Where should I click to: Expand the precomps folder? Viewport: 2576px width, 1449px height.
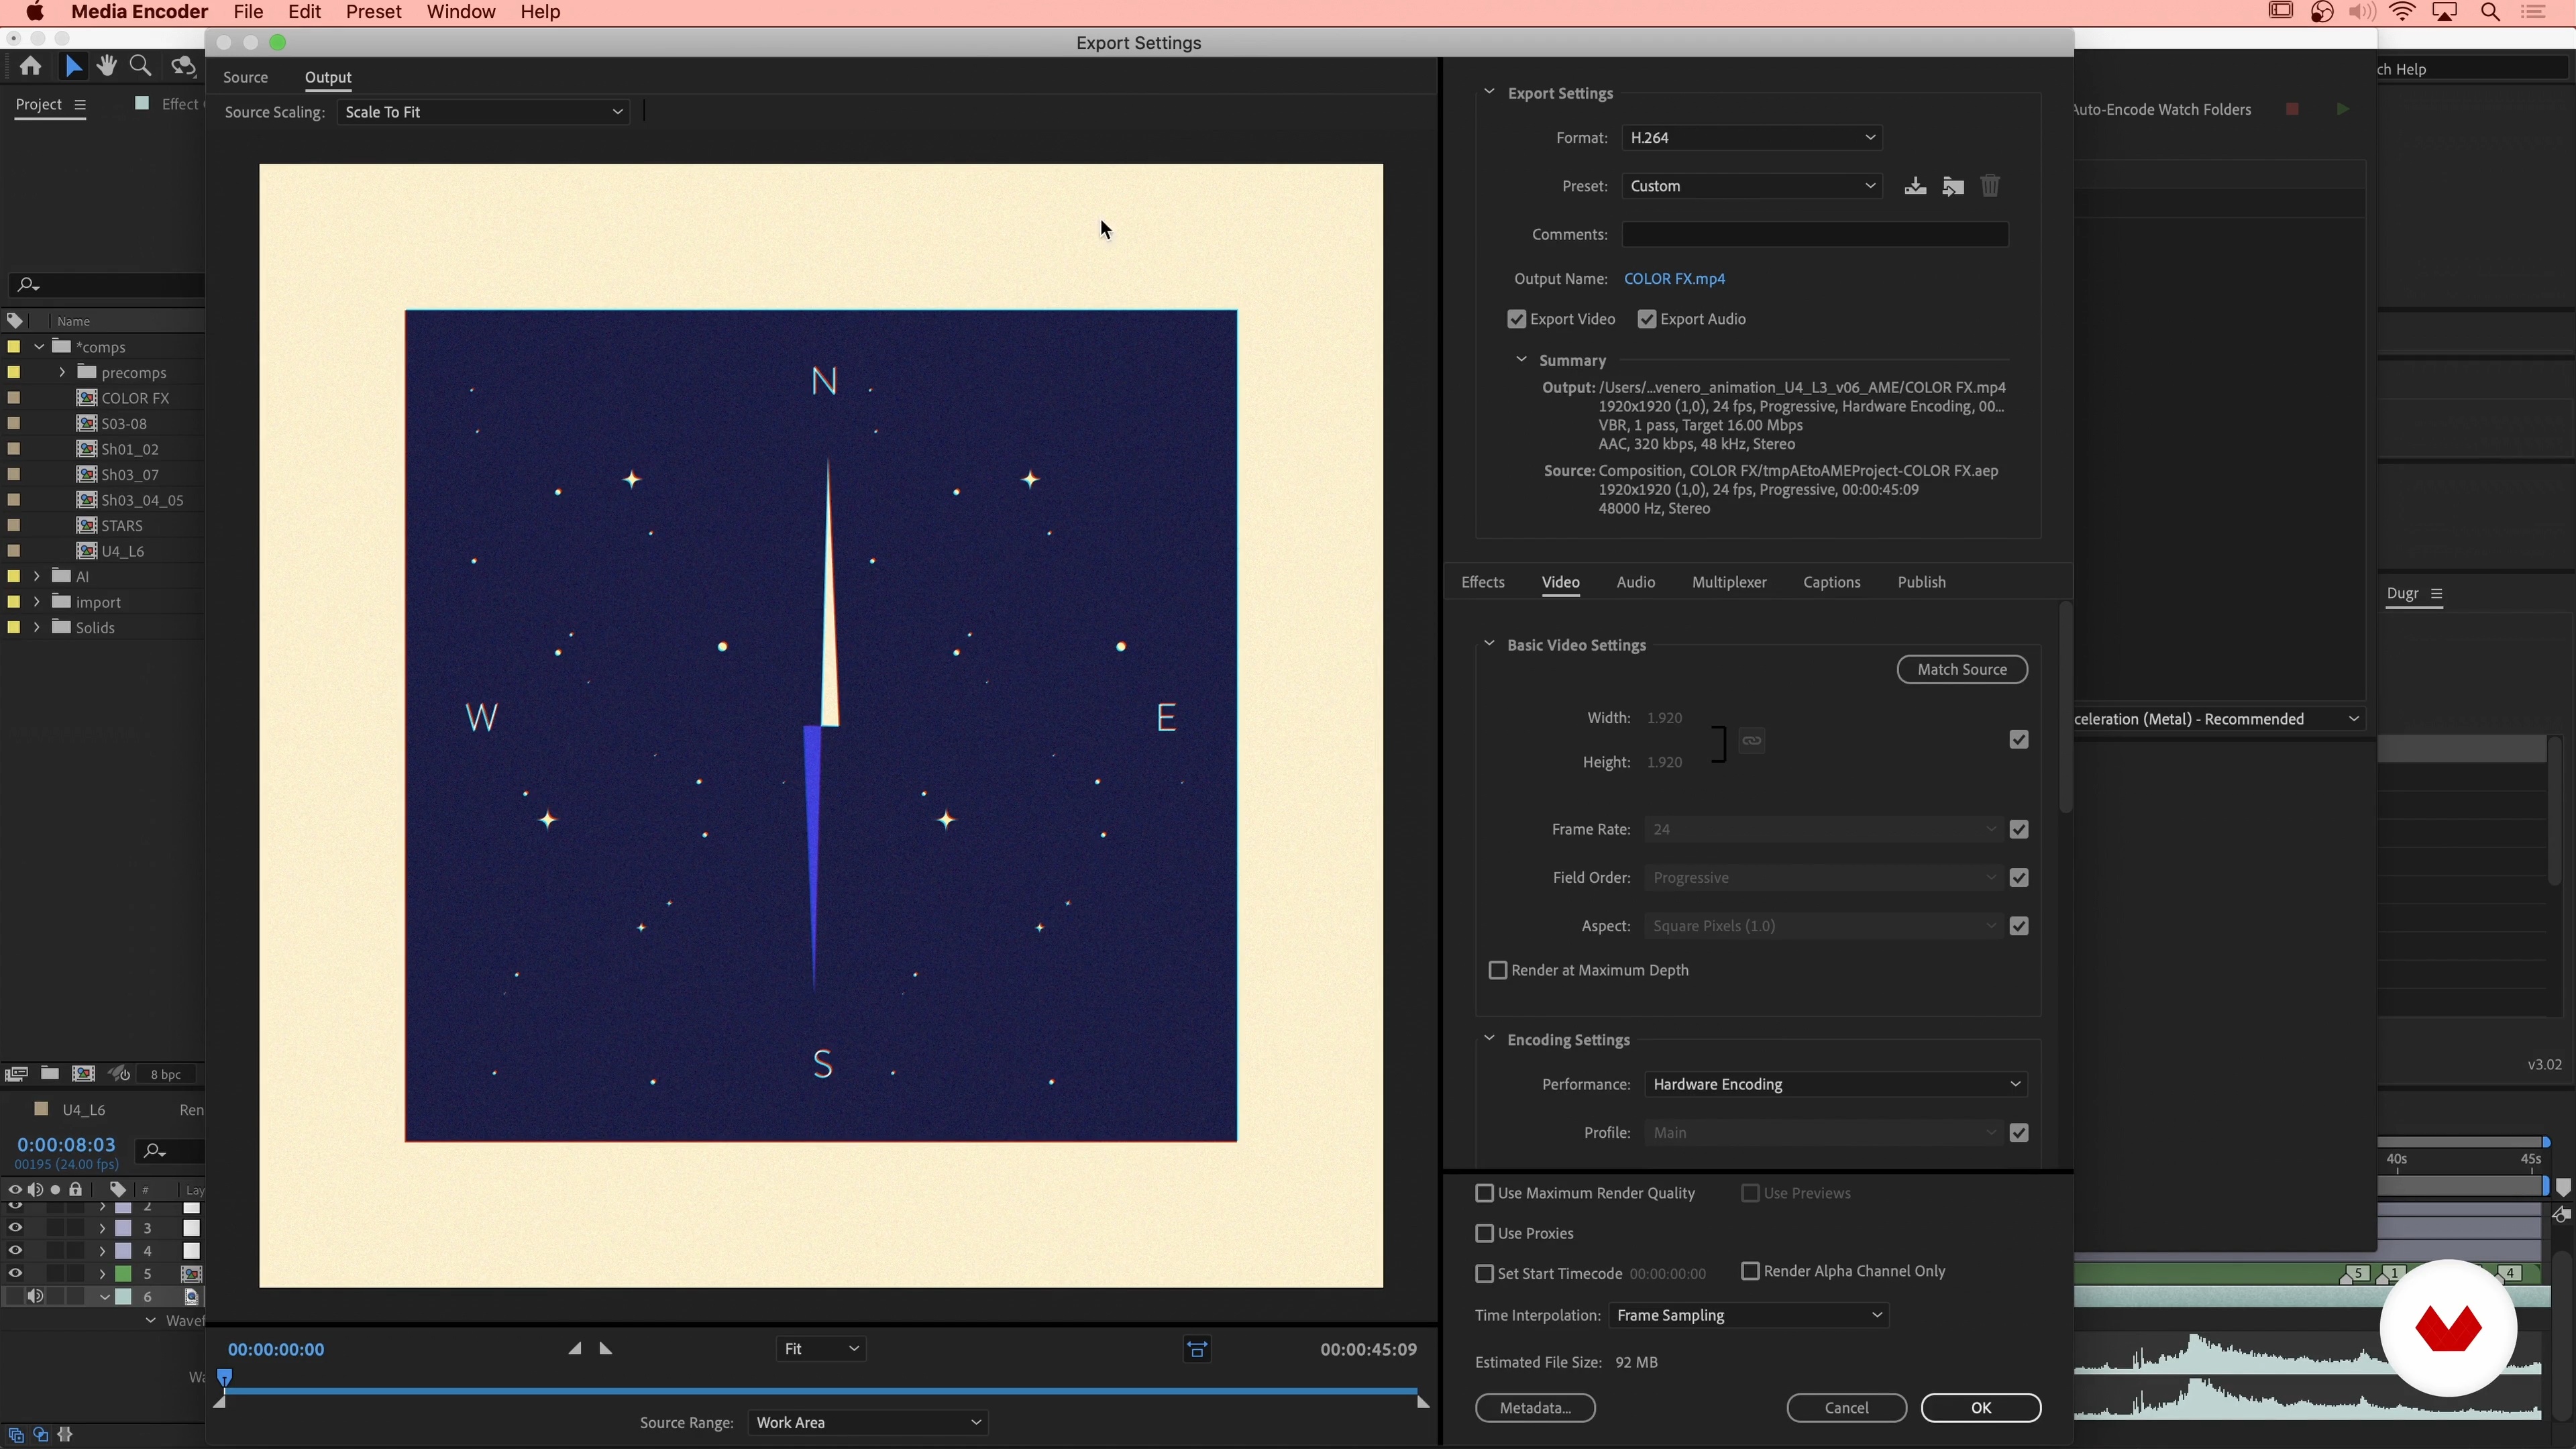[x=62, y=372]
